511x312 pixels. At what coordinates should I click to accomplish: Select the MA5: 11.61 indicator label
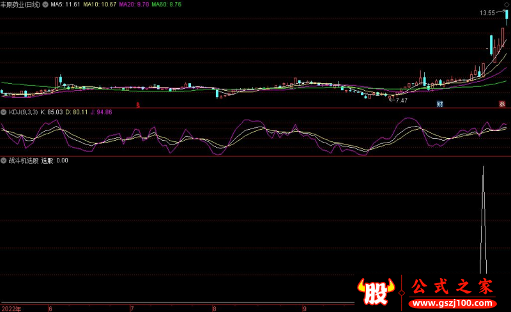point(66,4)
